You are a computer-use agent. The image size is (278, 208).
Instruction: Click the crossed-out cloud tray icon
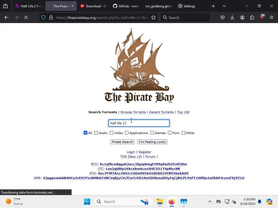[219, 201]
